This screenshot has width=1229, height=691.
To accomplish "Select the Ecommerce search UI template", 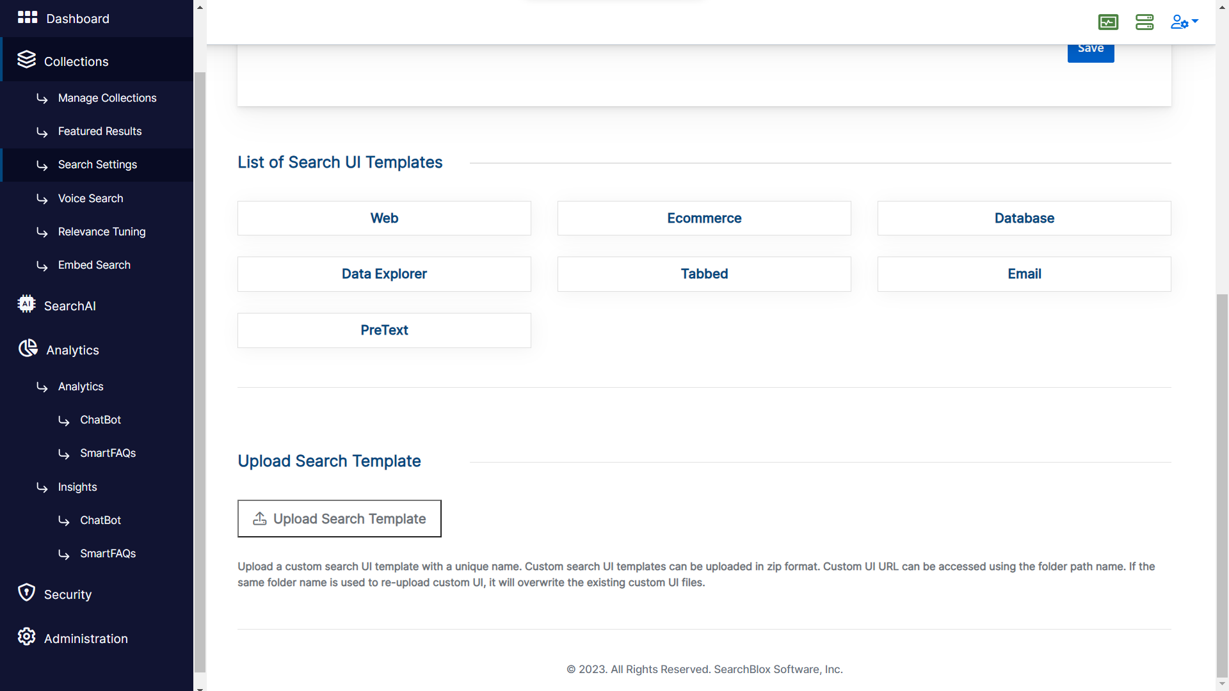I will 704,218.
